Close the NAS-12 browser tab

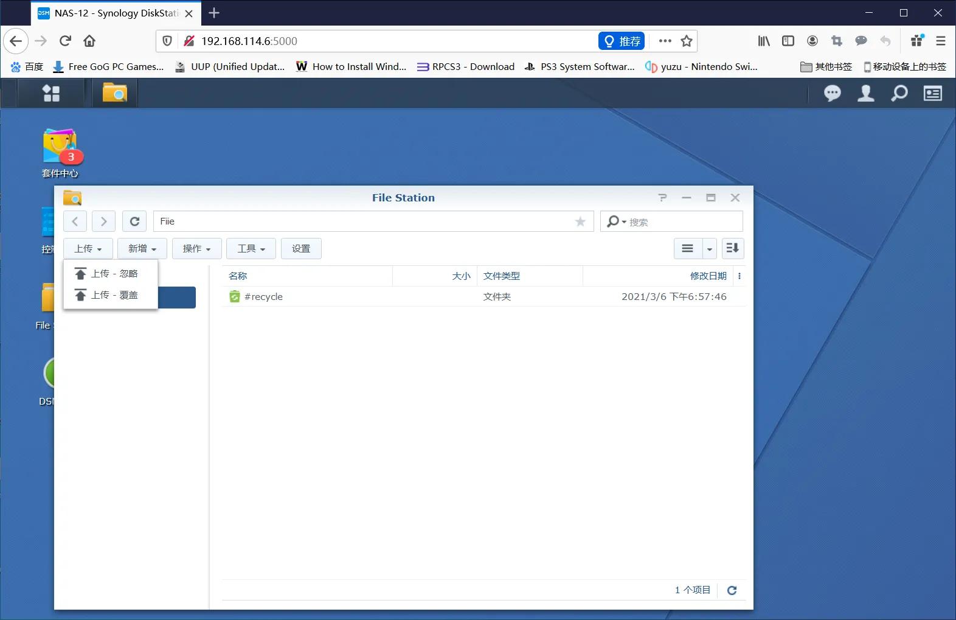click(x=189, y=13)
